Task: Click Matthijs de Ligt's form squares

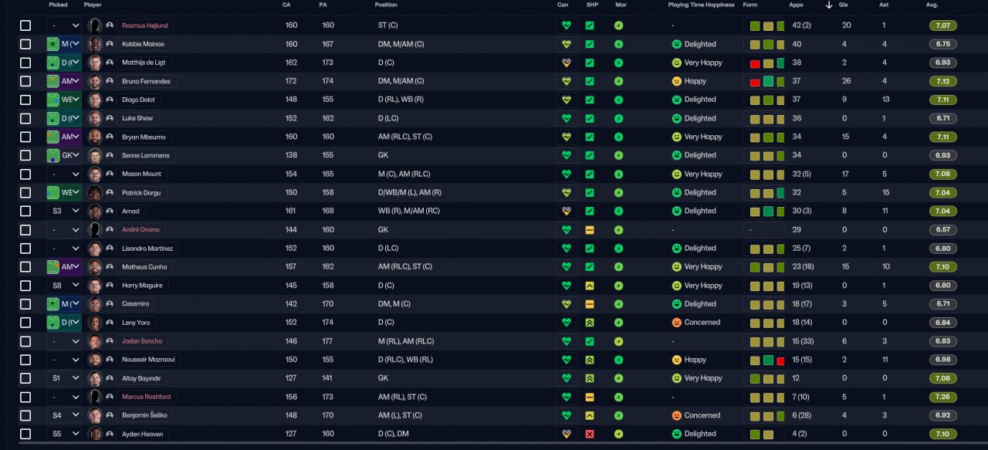Action: (766, 63)
